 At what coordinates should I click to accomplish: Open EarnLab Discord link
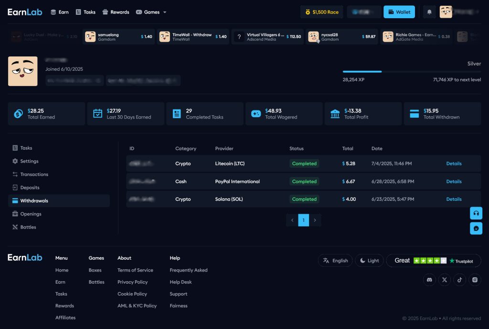[x=429, y=280]
